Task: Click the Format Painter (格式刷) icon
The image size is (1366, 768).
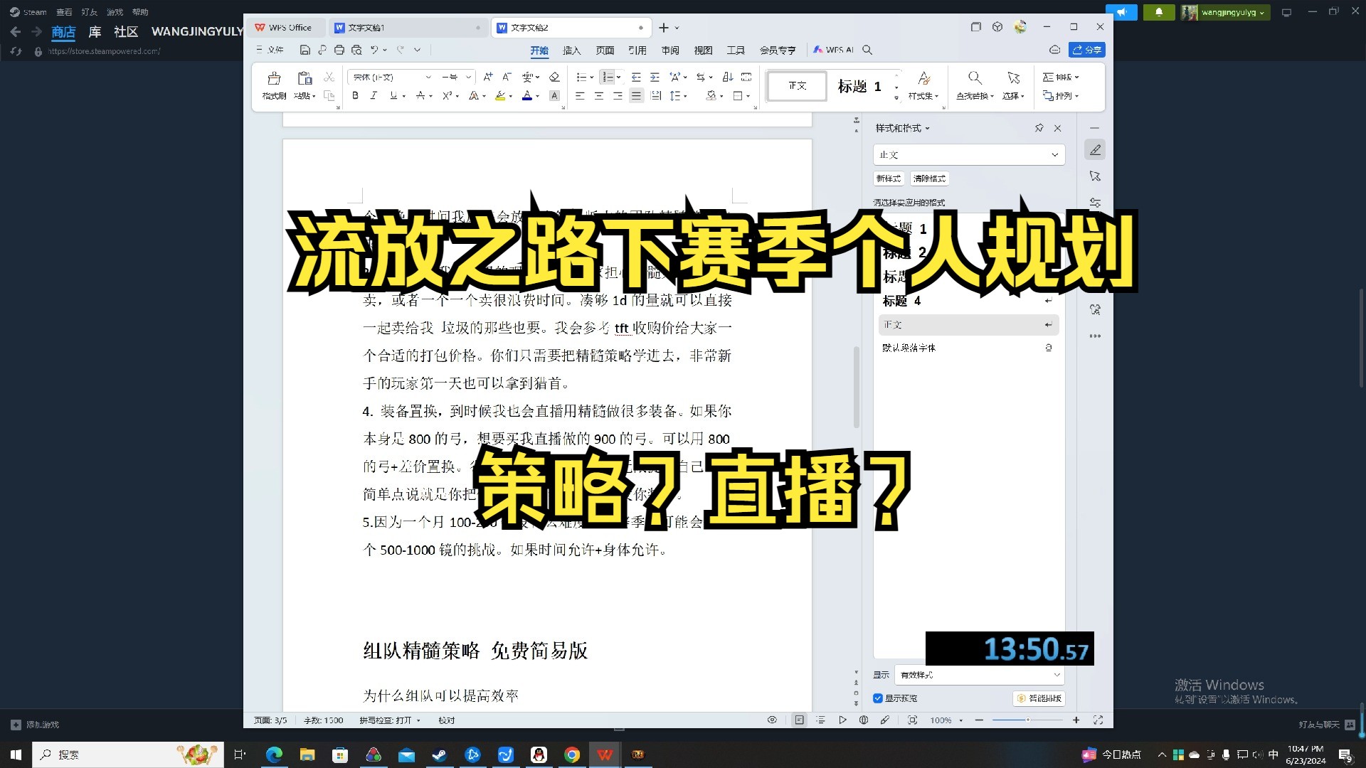Action: (274, 78)
